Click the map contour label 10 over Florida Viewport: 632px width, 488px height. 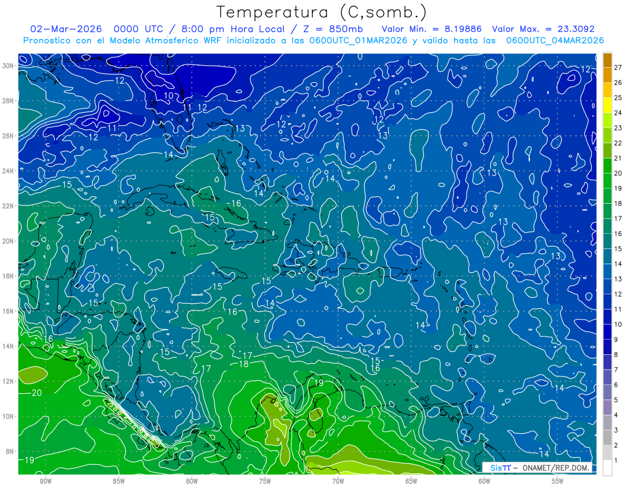pyautogui.click(x=169, y=95)
